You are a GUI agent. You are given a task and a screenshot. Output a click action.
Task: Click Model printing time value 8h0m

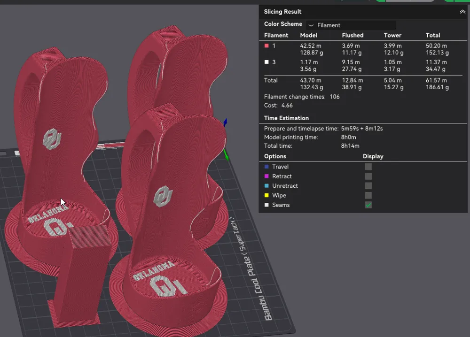tap(348, 137)
